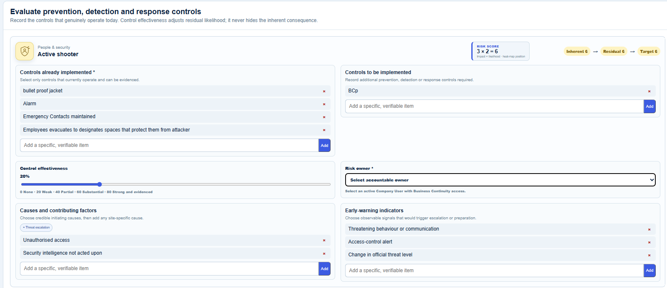
Task: Click the 'Active shooter' risk title
Action: [58, 54]
